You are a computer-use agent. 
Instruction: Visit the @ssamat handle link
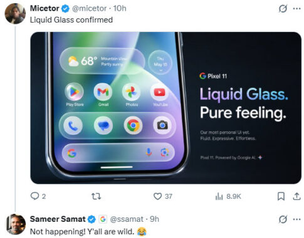tap(127, 219)
